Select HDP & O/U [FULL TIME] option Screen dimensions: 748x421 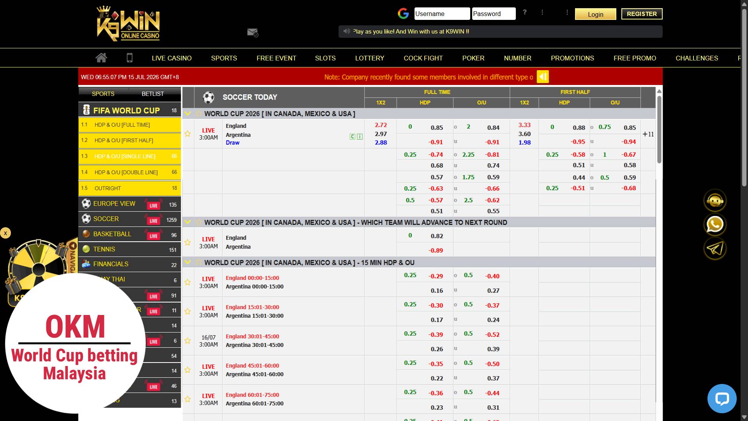tap(130, 125)
